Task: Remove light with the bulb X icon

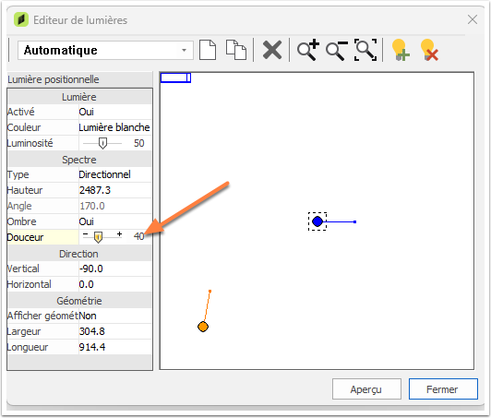Action: point(429,50)
